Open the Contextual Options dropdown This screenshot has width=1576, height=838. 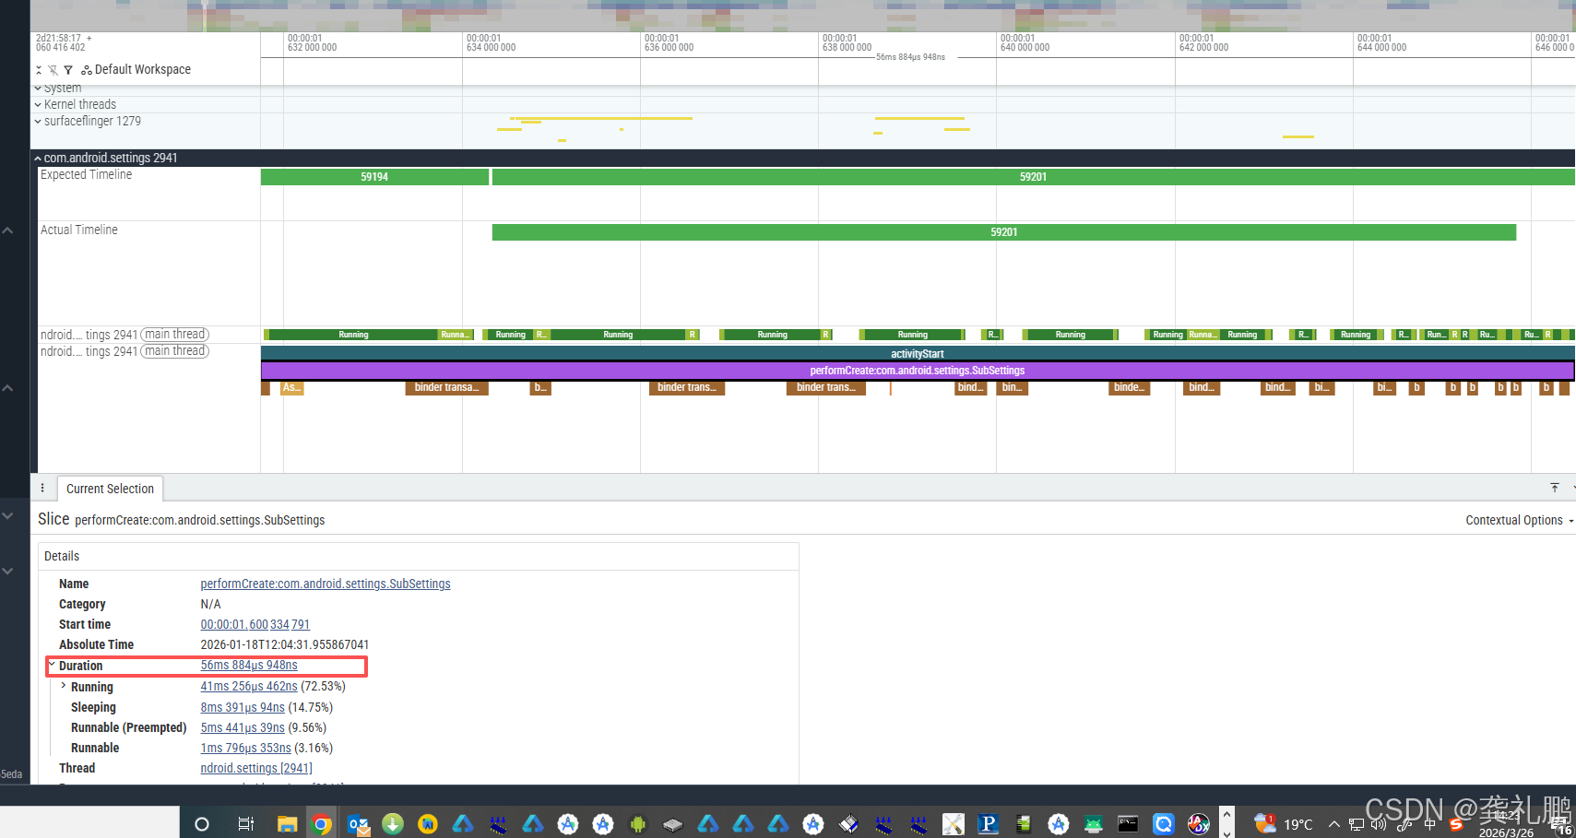(1520, 521)
